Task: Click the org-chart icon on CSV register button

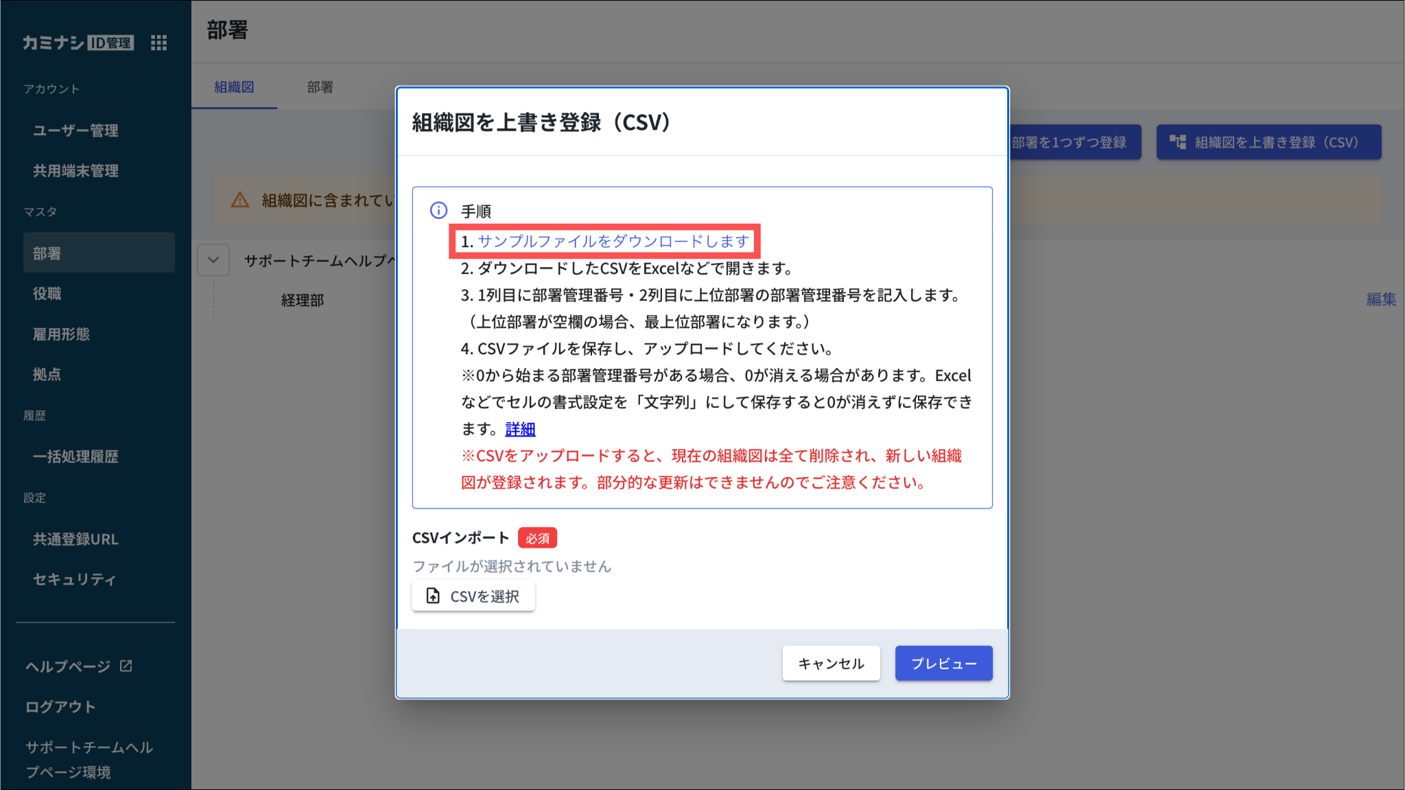Action: click(x=1177, y=142)
